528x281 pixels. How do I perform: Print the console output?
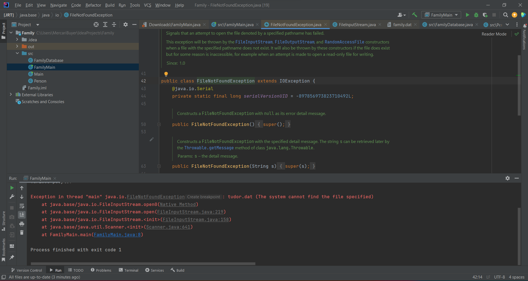22,224
